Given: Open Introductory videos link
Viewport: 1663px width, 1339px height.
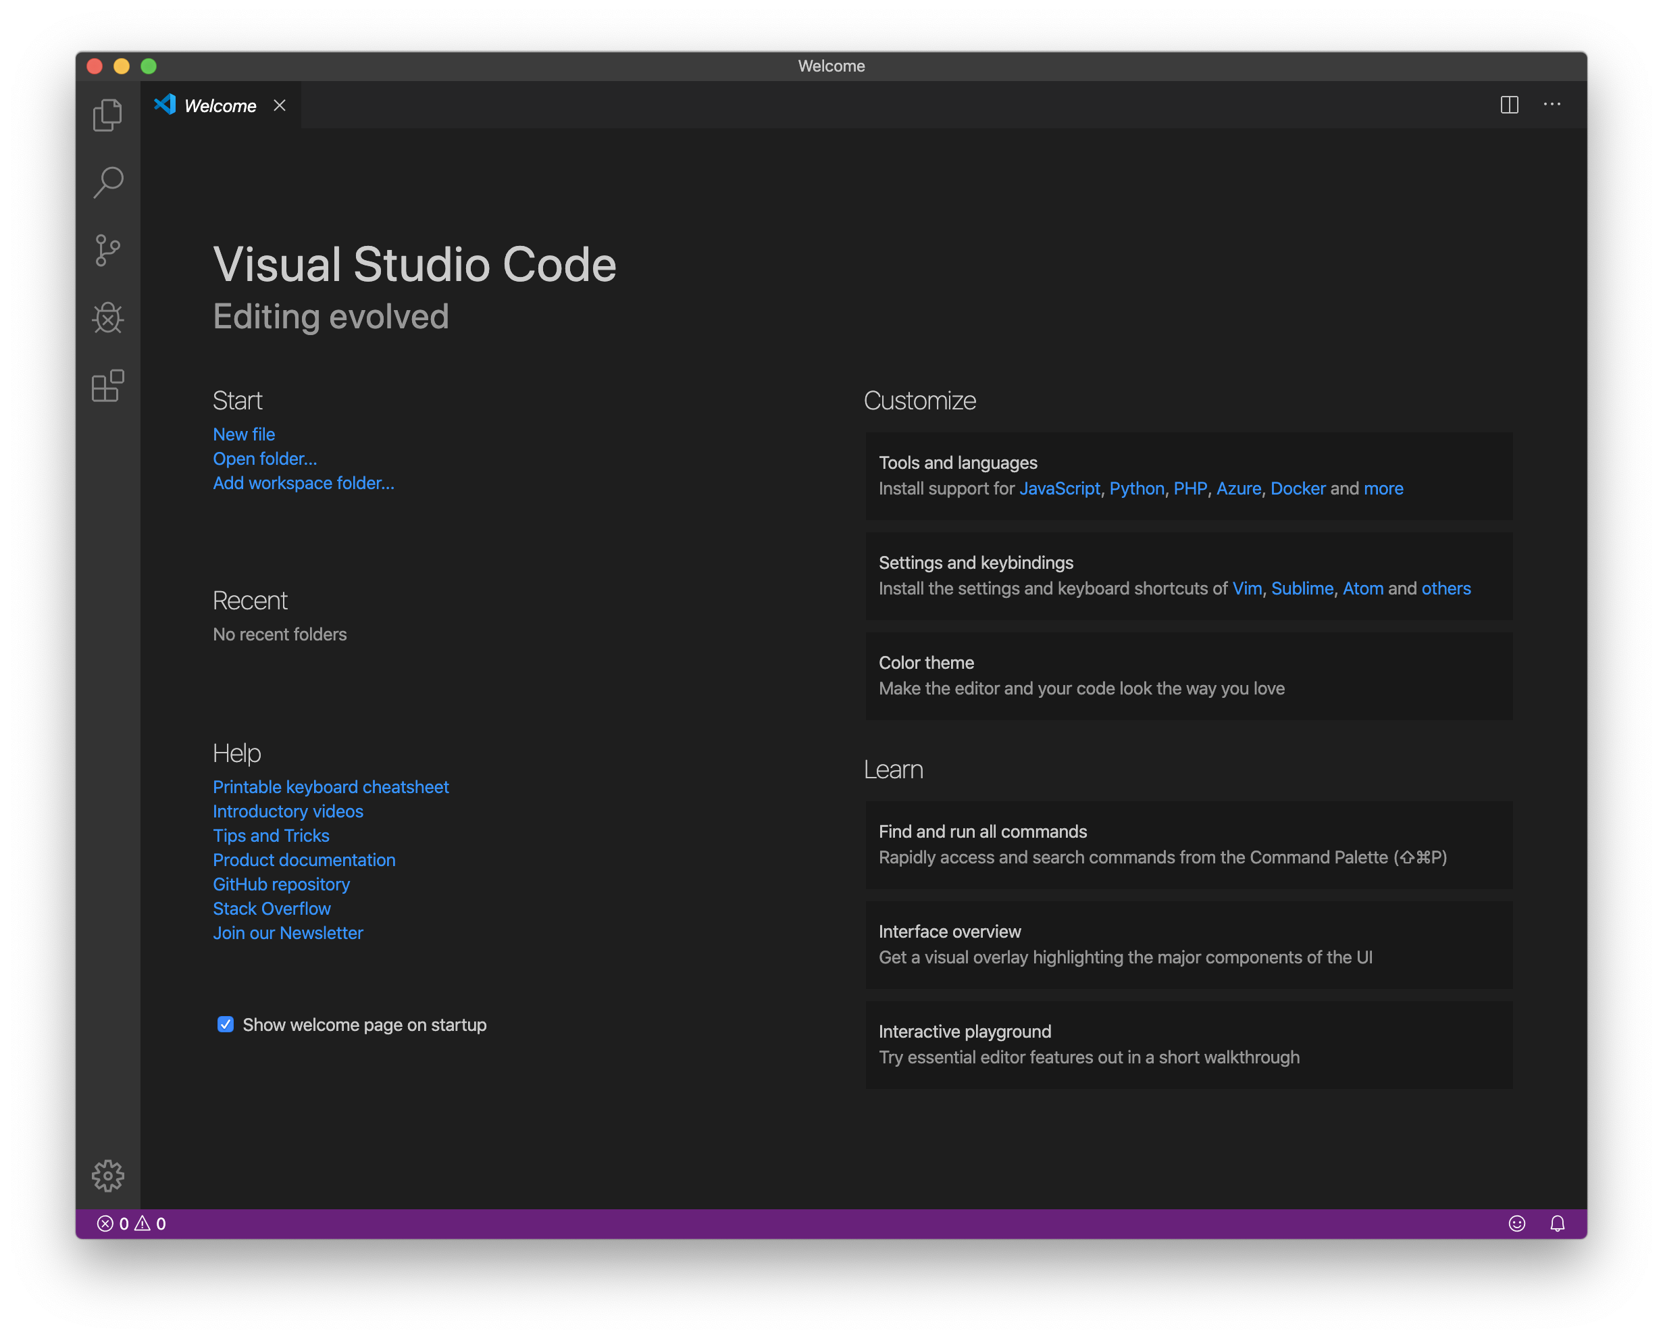Looking at the screenshot, I should pyautogui.click(x=288, y=811).
